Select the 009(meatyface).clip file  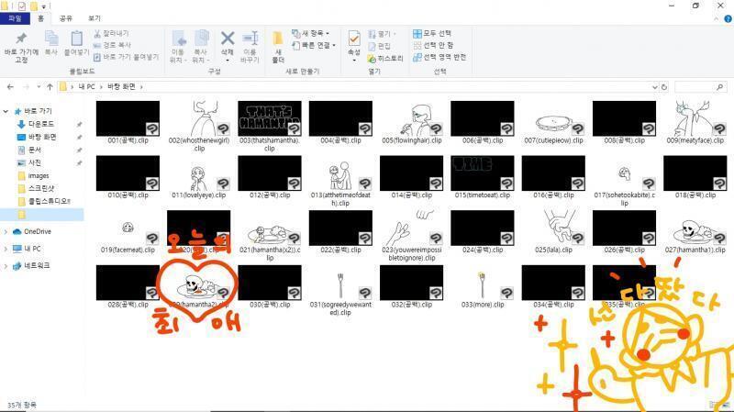click(x=695, y=122)
